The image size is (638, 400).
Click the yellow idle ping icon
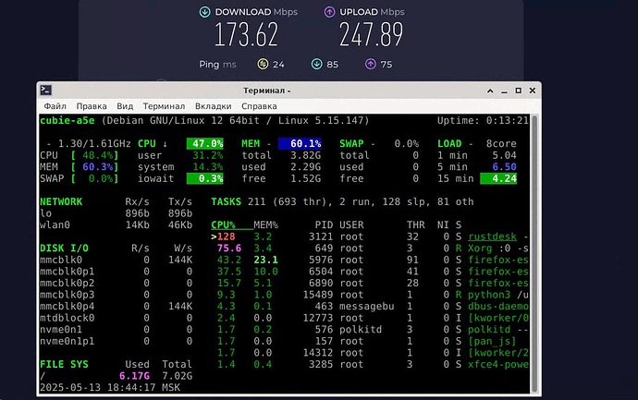click(263, 65)
